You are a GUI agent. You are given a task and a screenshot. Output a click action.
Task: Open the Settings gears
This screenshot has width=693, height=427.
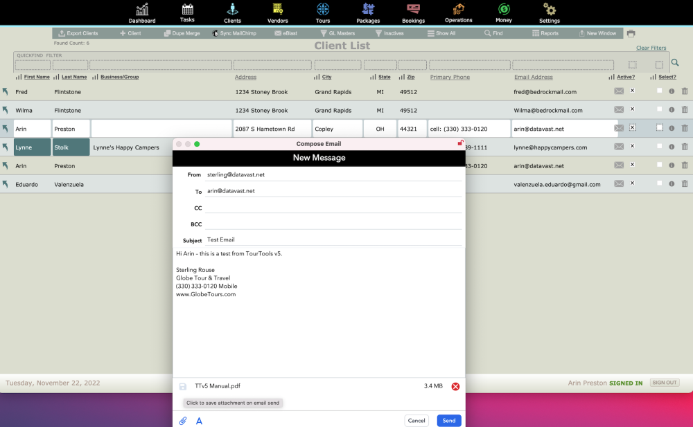[x=550, y=13]
